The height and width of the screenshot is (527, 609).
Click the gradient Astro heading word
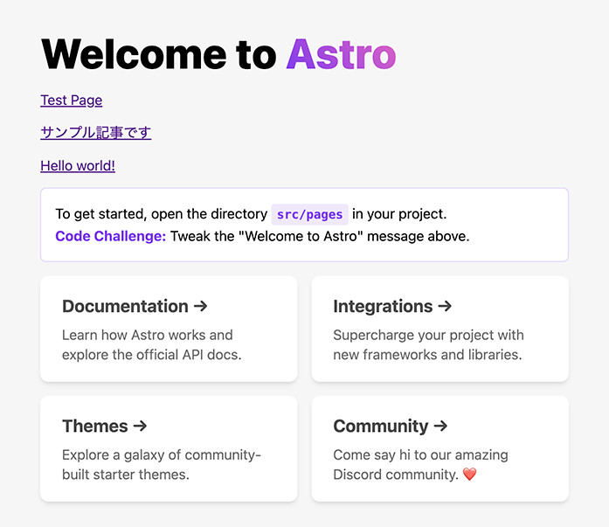[x=342, y=55]
